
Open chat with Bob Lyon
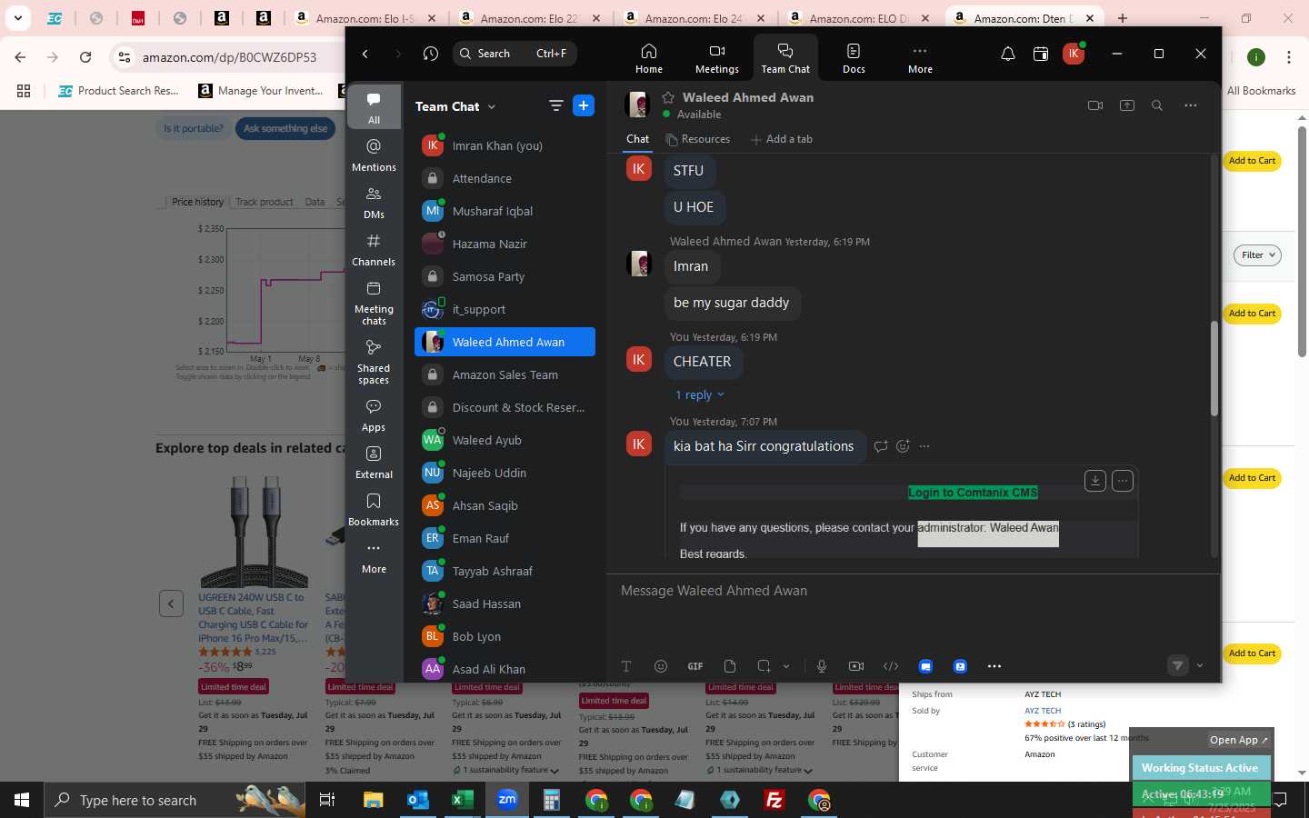(x=505, y=636)
